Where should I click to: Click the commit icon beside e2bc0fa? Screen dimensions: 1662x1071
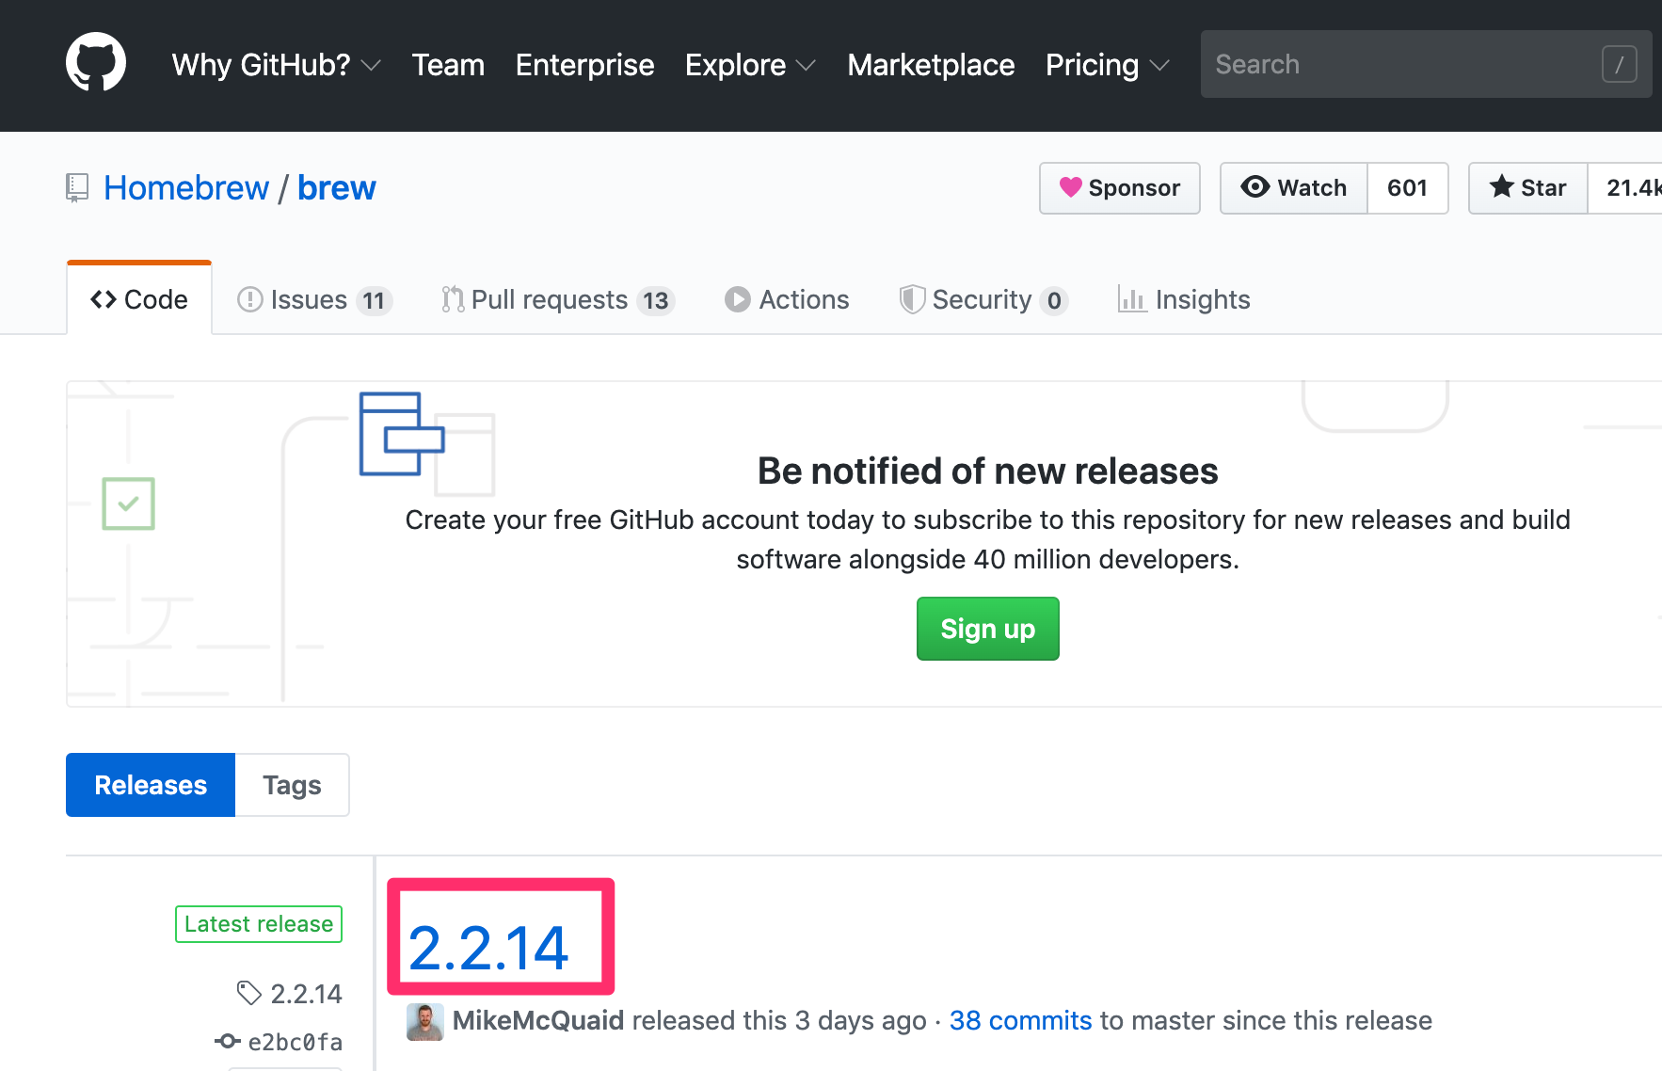pos(228,1041)
